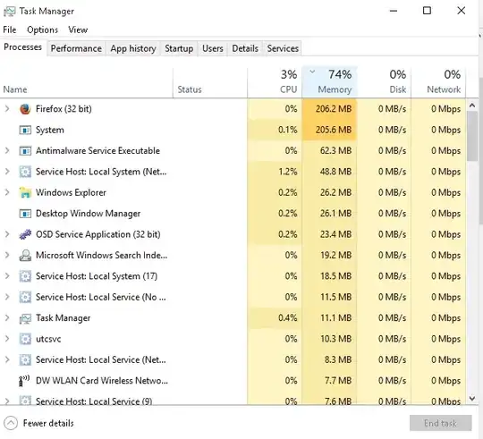The width and height of the screenshot is (483, 439).
Task: Maximize the Task Manager window
Action: coord(427,11)
